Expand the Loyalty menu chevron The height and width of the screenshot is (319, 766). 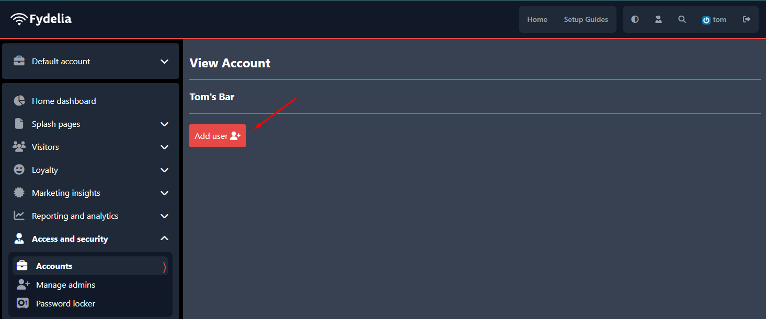164,170
